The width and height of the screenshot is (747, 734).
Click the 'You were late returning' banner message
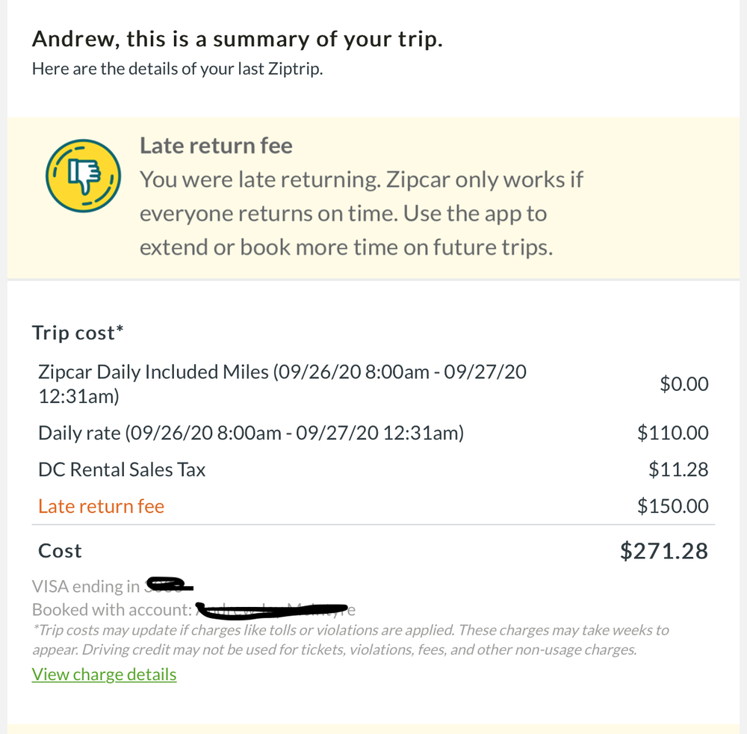pyautogui.click(x=362, y=214)
